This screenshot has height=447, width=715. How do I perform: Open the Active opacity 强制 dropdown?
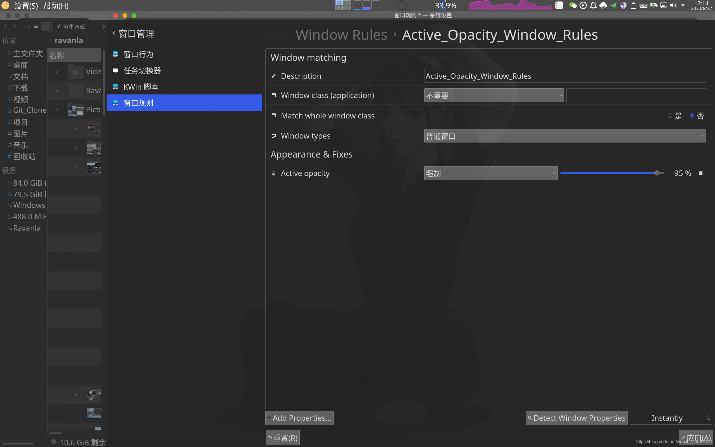pyautogui.click(x=490, y=173)
